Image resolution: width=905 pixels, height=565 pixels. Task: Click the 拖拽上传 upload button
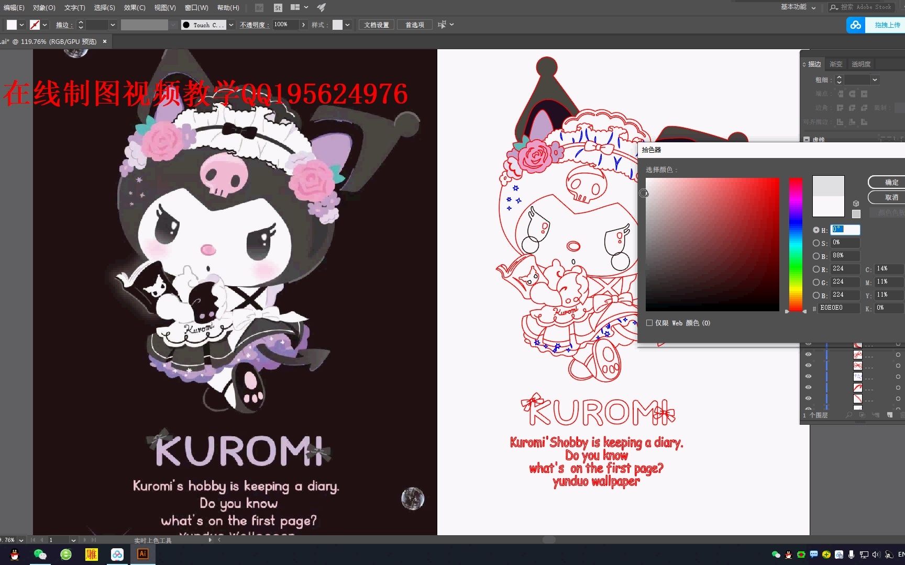coord(886,25)
